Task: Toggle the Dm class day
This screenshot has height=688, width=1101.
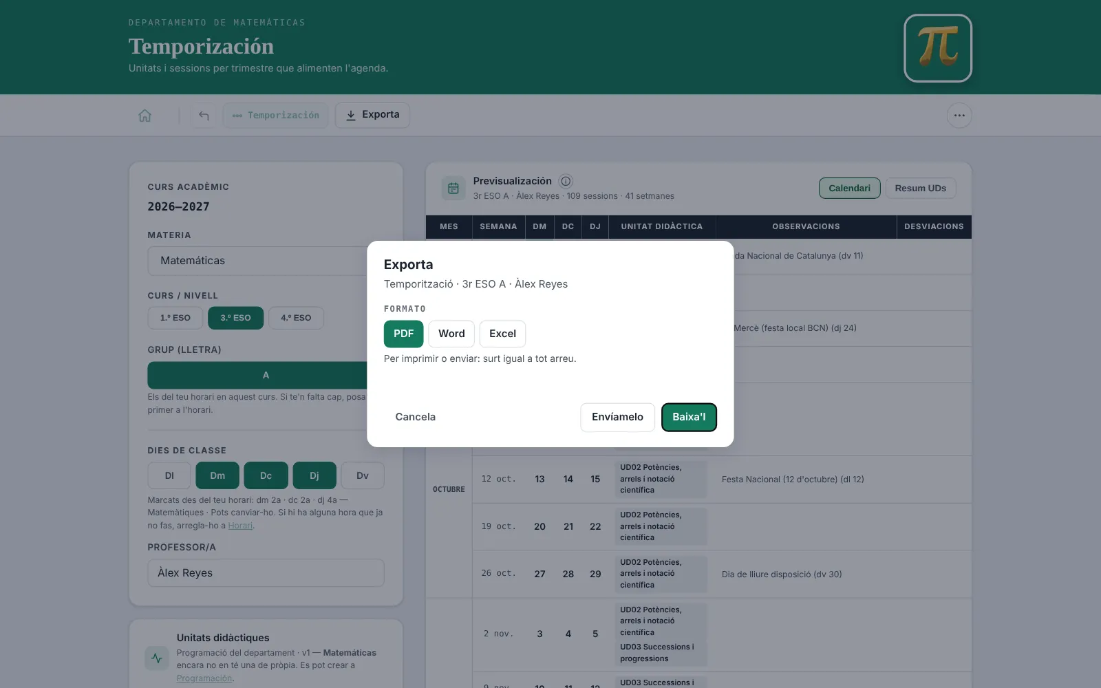Action: (x=217, y=475)
